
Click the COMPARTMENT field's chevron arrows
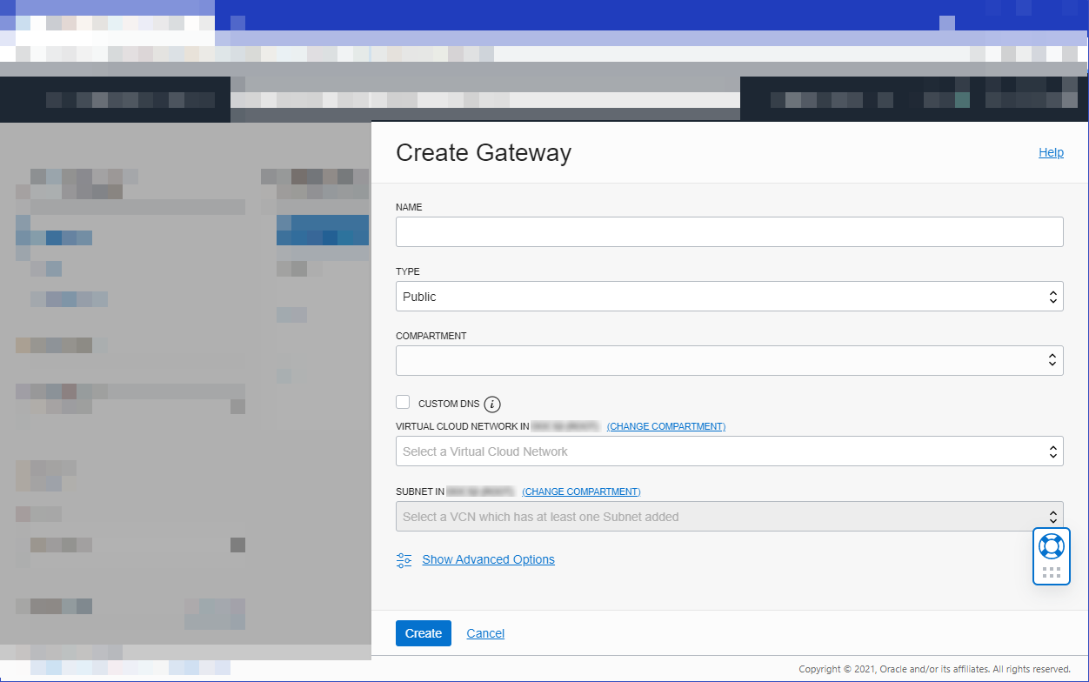pyautogui.click(x=1052, y=360)
